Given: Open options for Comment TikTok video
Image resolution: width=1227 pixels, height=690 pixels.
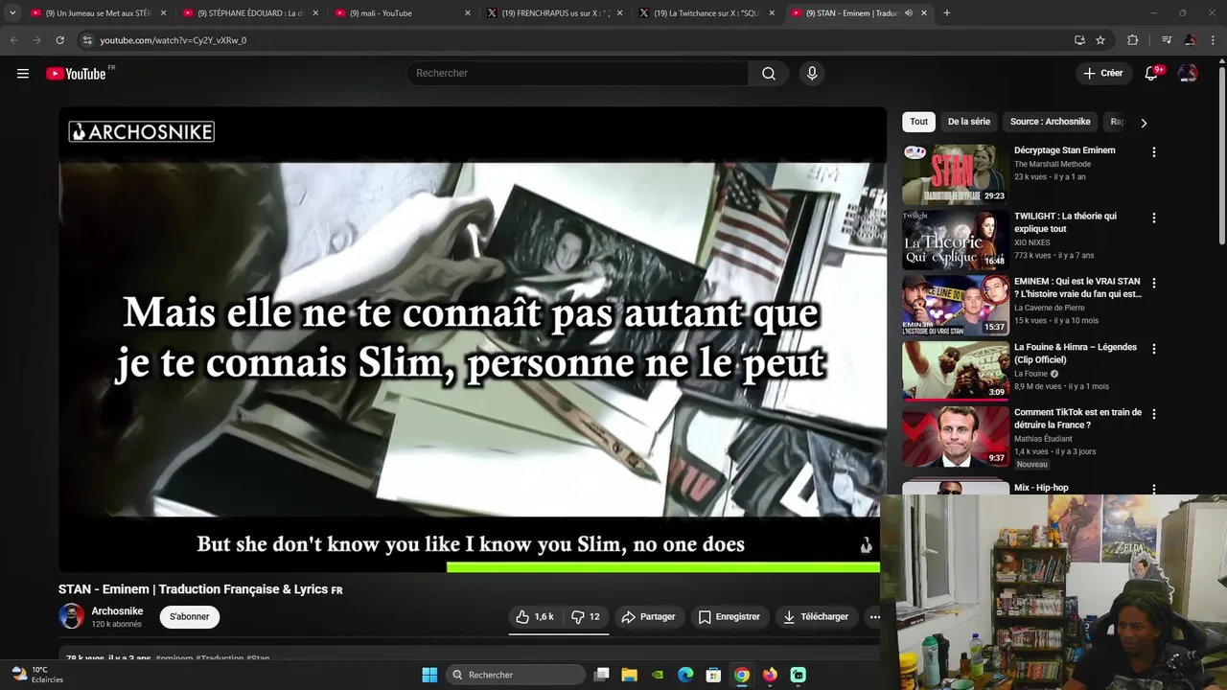Looking at the screenshot, I should coord(1153,414).
